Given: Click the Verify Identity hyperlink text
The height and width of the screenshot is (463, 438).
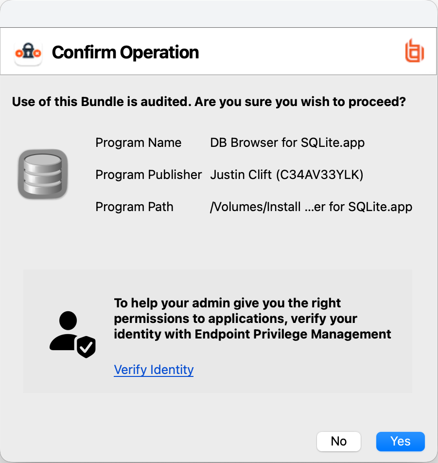Looking at the screenshot, I should pyautogui.click(x=153, y=370).
